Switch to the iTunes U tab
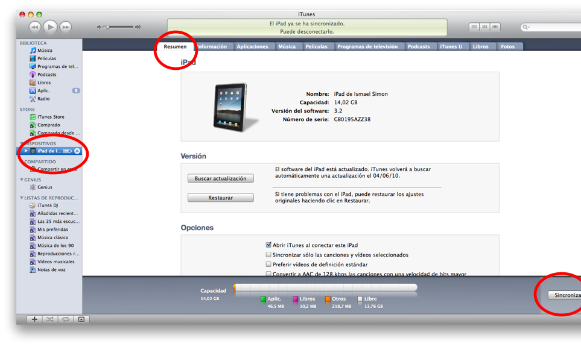The width and height of the screenshot is (581, 347). tap(451, 46)
